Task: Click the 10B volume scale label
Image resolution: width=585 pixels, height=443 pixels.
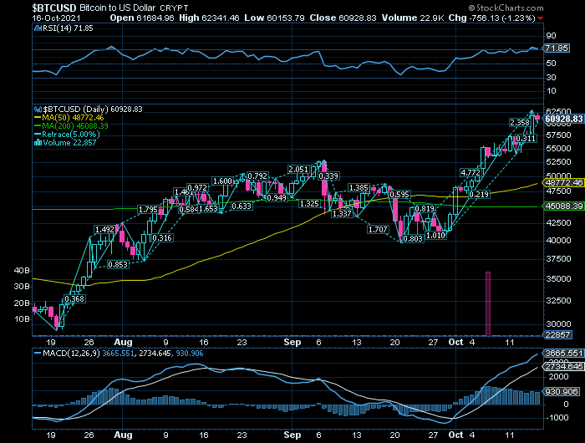Action: pos(22,319)
